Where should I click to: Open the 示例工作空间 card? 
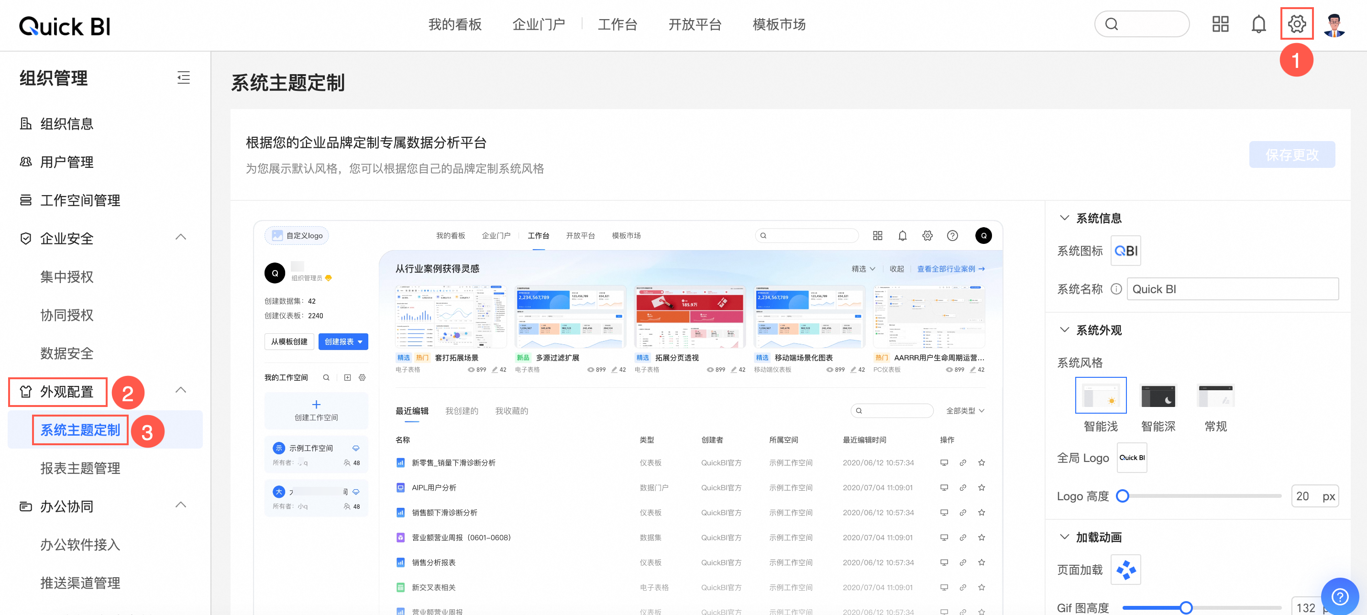coord(316,454)
